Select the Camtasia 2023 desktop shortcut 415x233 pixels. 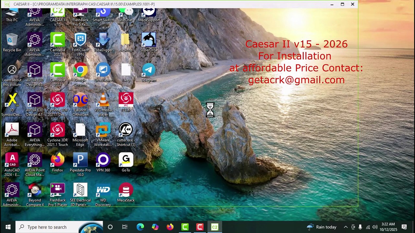(57, 75)
